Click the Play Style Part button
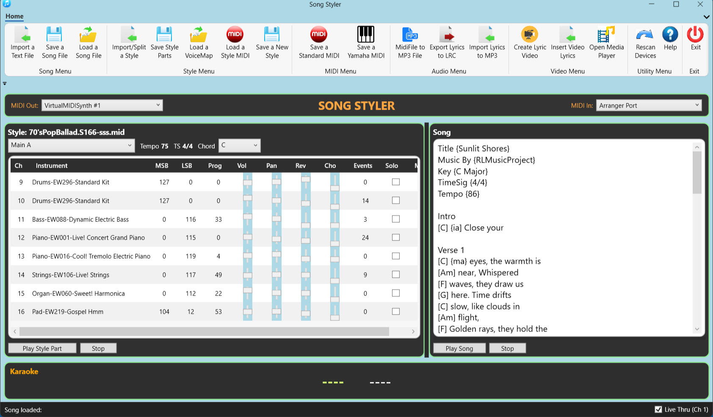 [42, 348]
